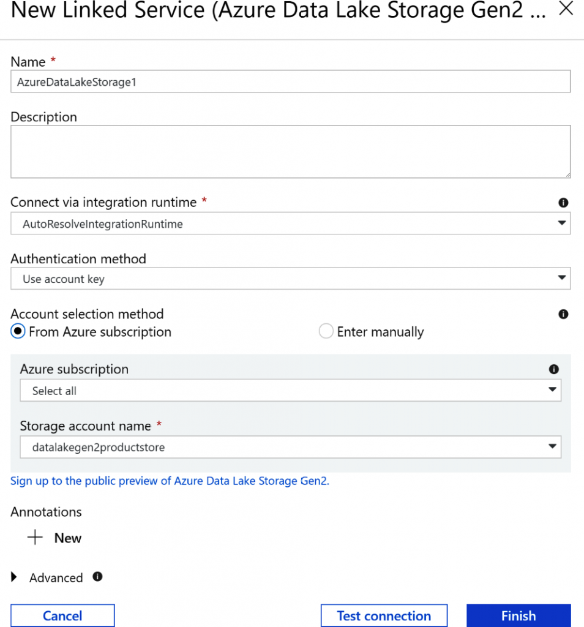Click info icon beside Account selection method
Viewport: 584px width, 627px height.
pyautogui.click(x=563, y=314)
